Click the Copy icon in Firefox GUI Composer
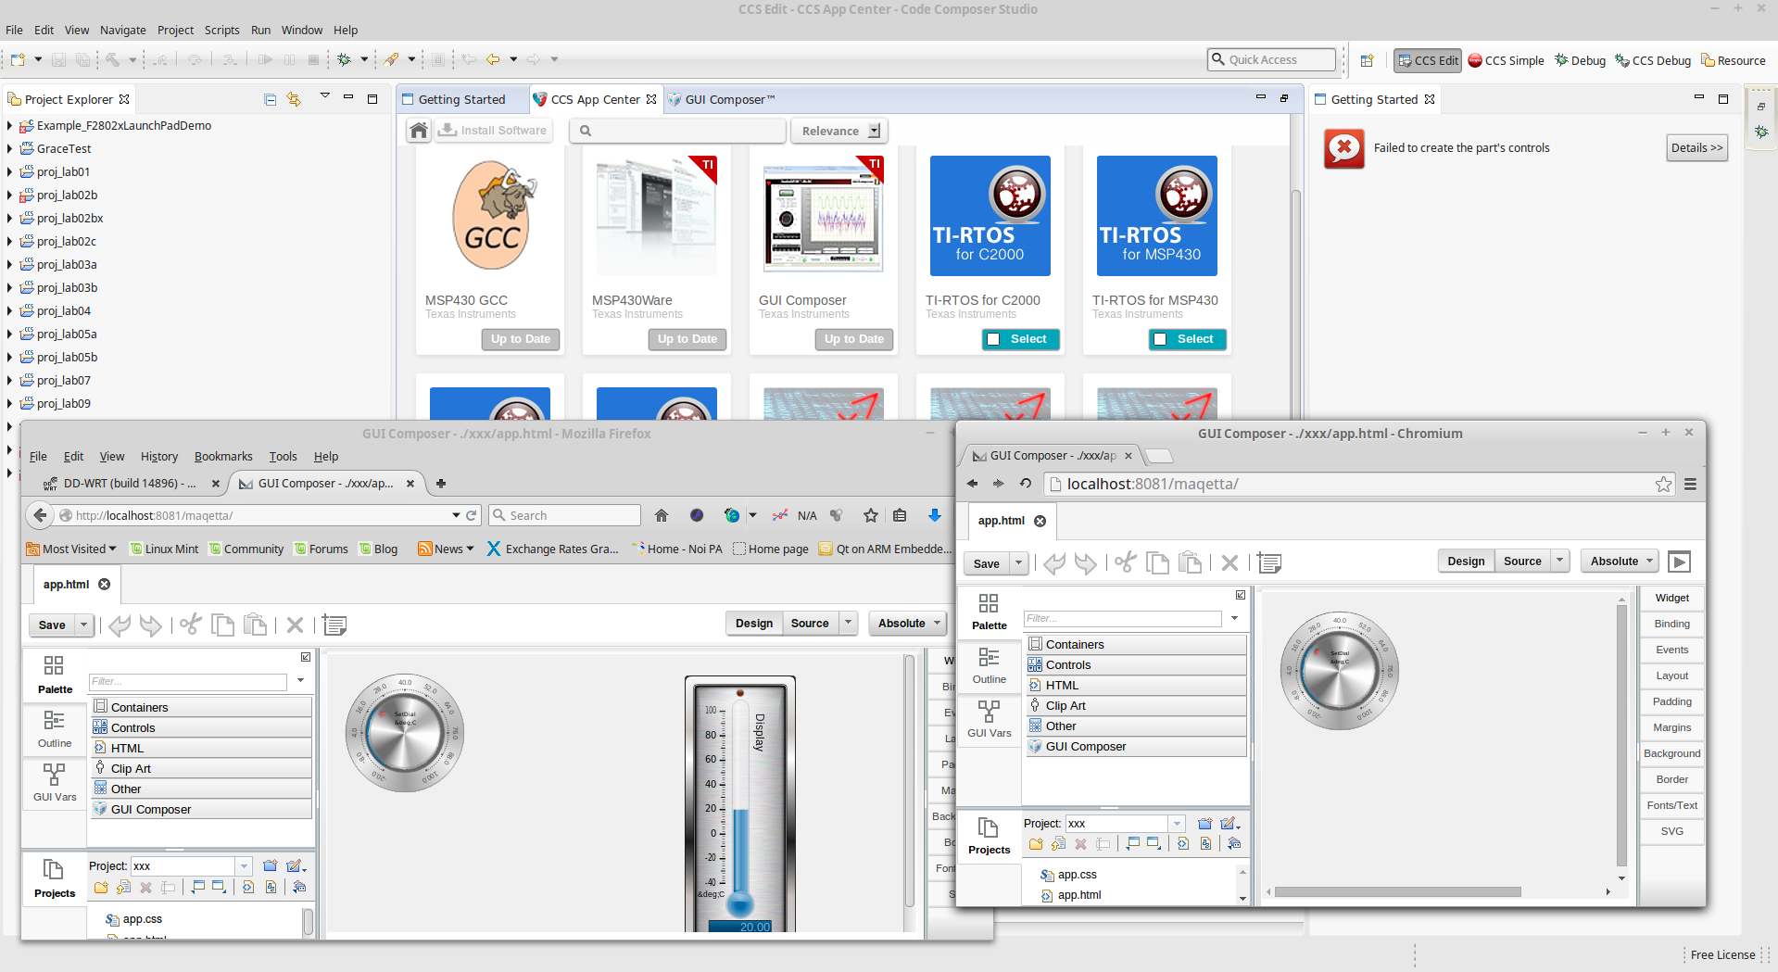The image size is (1778, 972). [222, 625]
